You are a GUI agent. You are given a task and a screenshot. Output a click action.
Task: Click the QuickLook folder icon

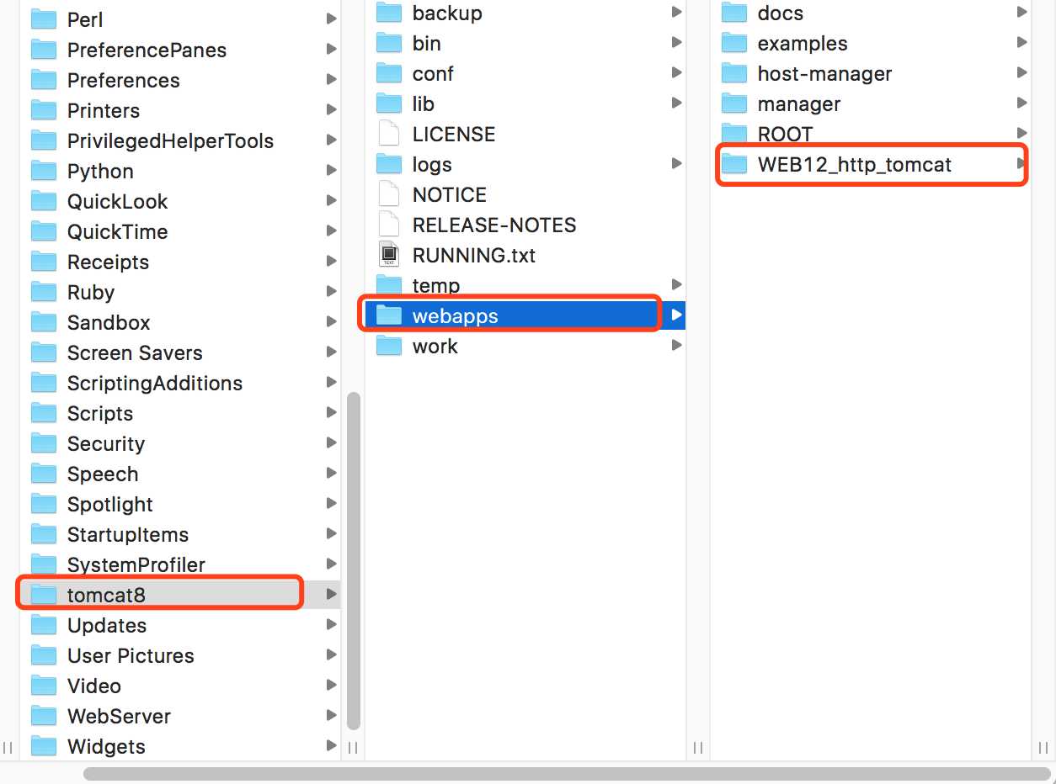pyautogui.click(x=44, y=201)
